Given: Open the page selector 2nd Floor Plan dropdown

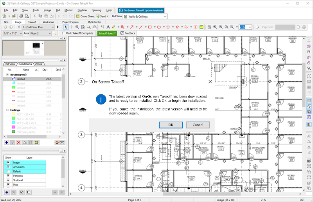Looking at the screenshot, I should tap(53, 27).
